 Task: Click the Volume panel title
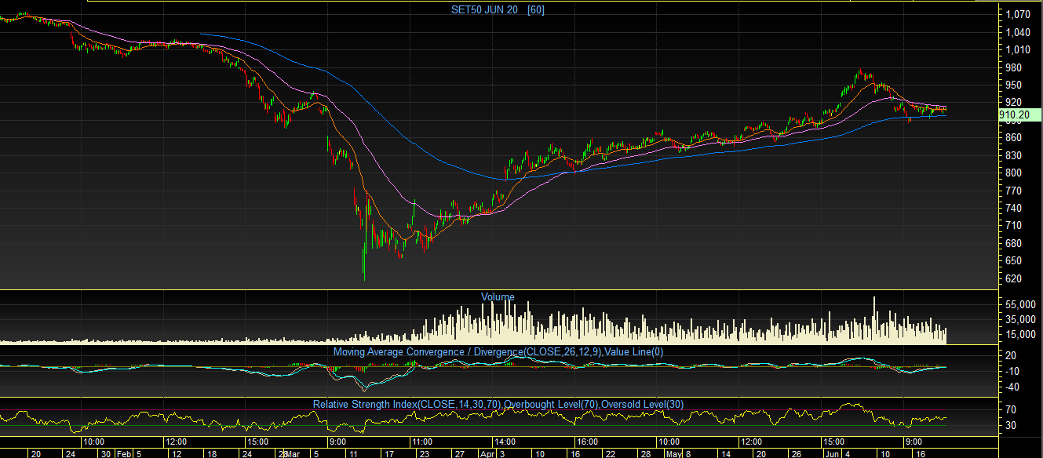(498, 296)
